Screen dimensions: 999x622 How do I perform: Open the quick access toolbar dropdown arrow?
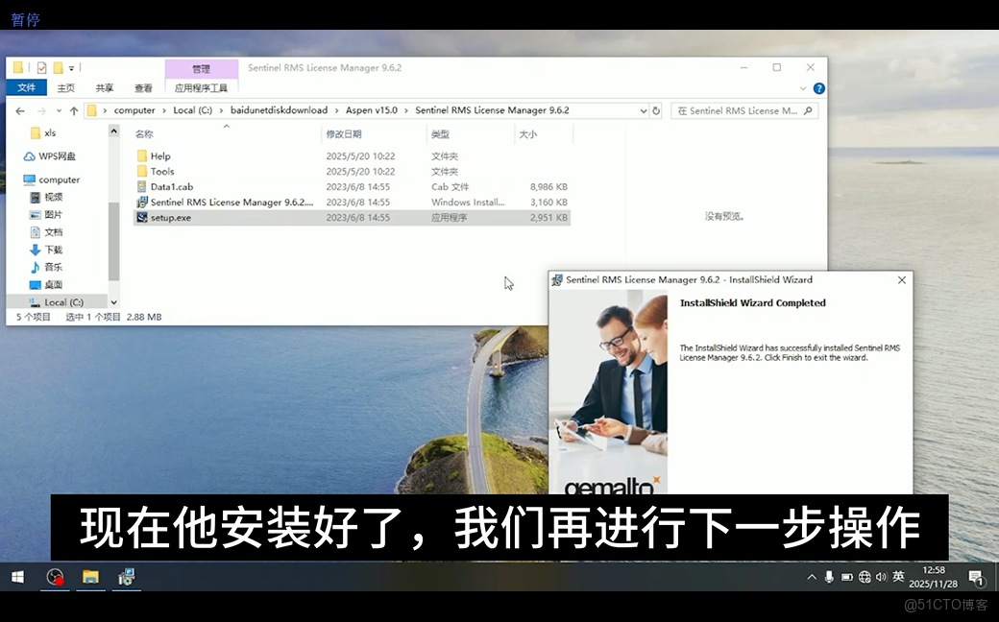71,67
